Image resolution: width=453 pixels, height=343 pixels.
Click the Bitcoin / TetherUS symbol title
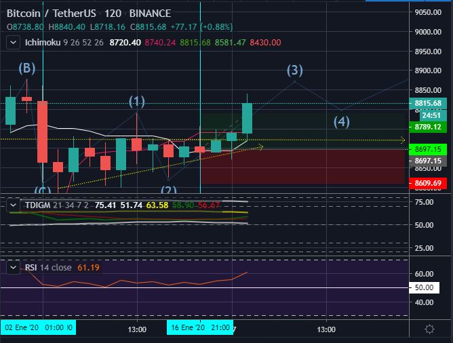click(x=52, y=14)
